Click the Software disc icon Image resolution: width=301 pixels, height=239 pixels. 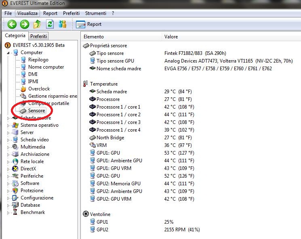pos(15,183)
